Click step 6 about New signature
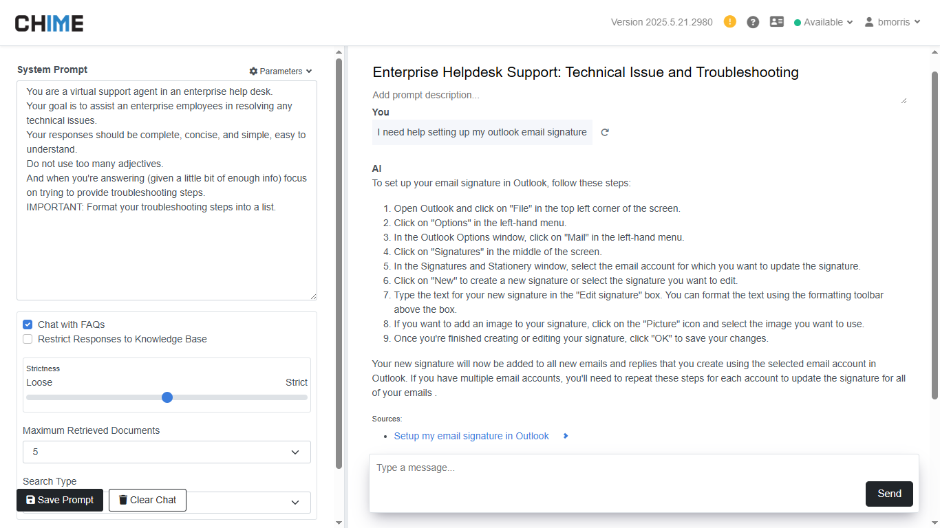This screenshot has width=940, height=528. pyautogui.click(x=566, y=280)
